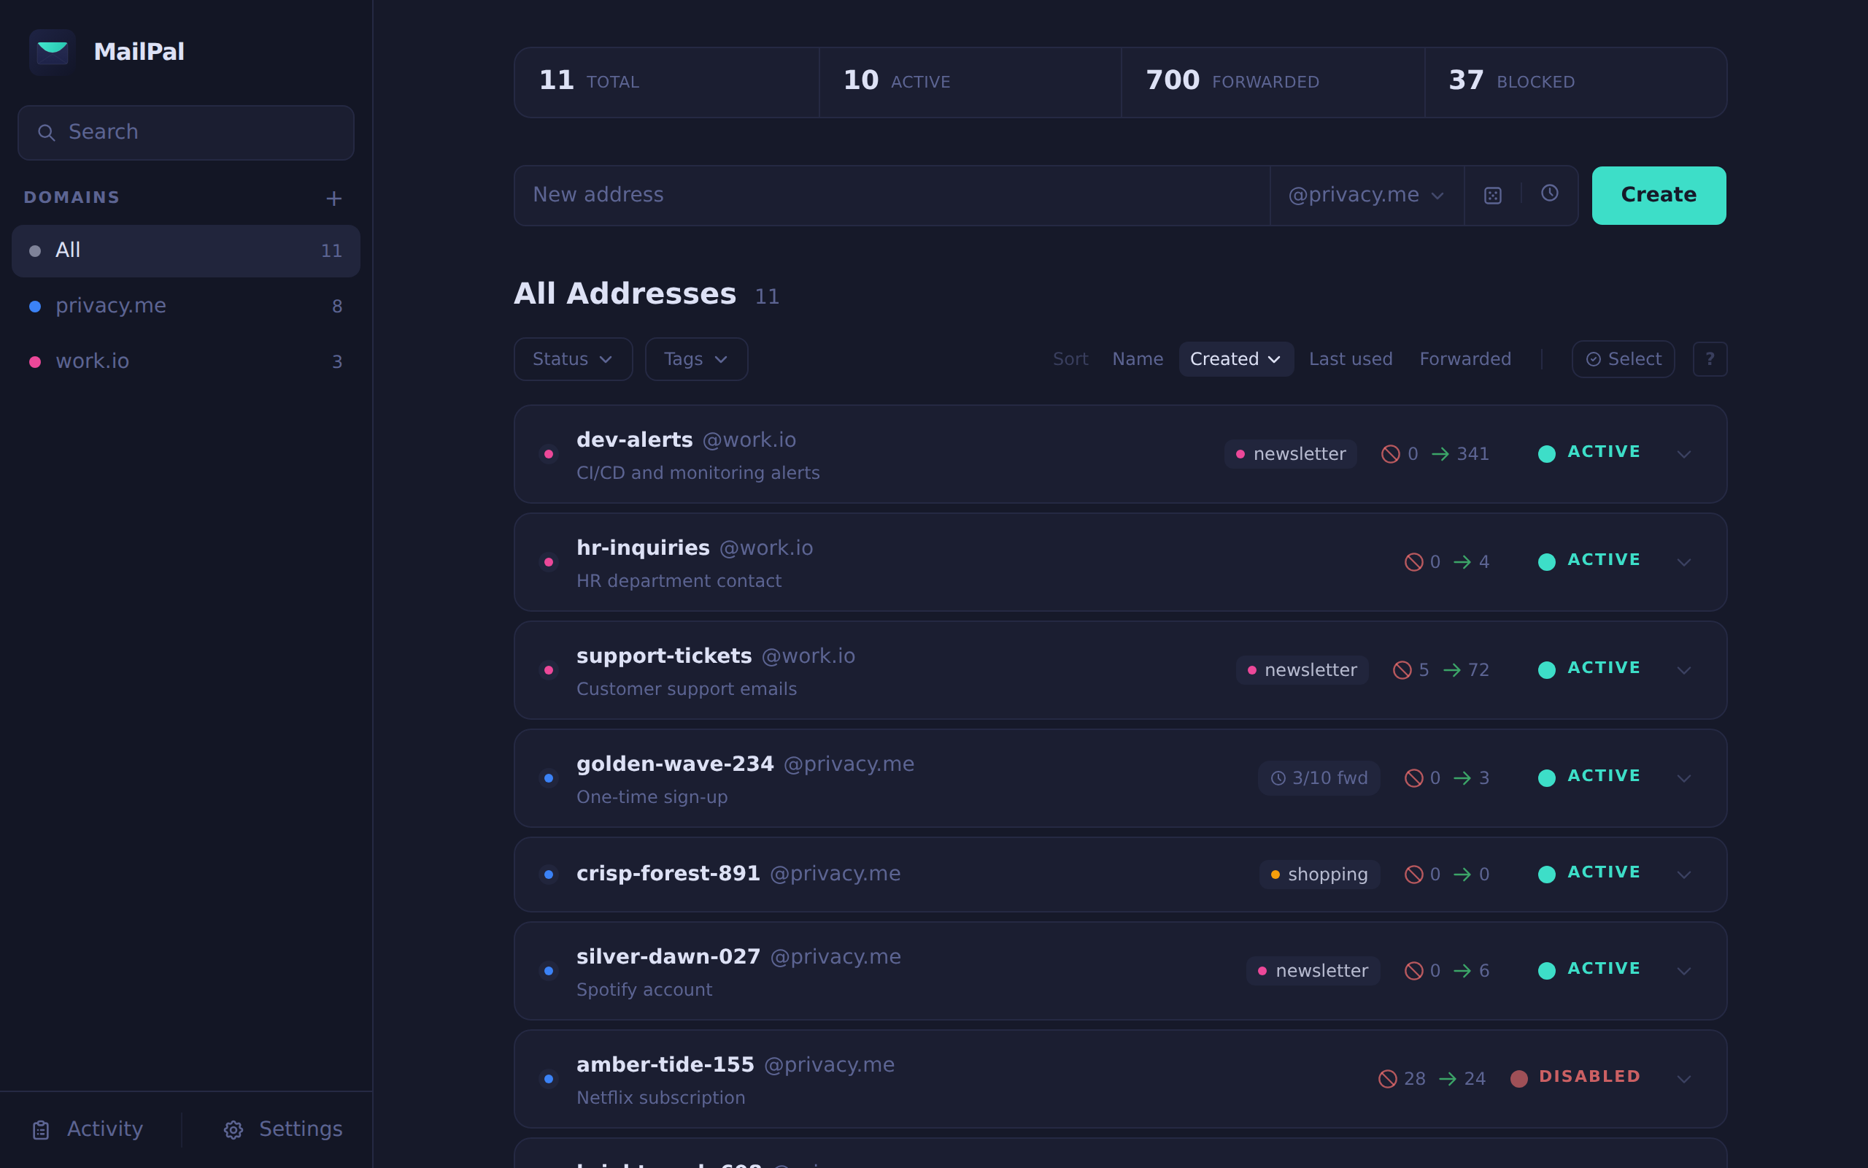
Task: Click the blocked counter icon on dev-alerts row
Action: pos(1389,453)
